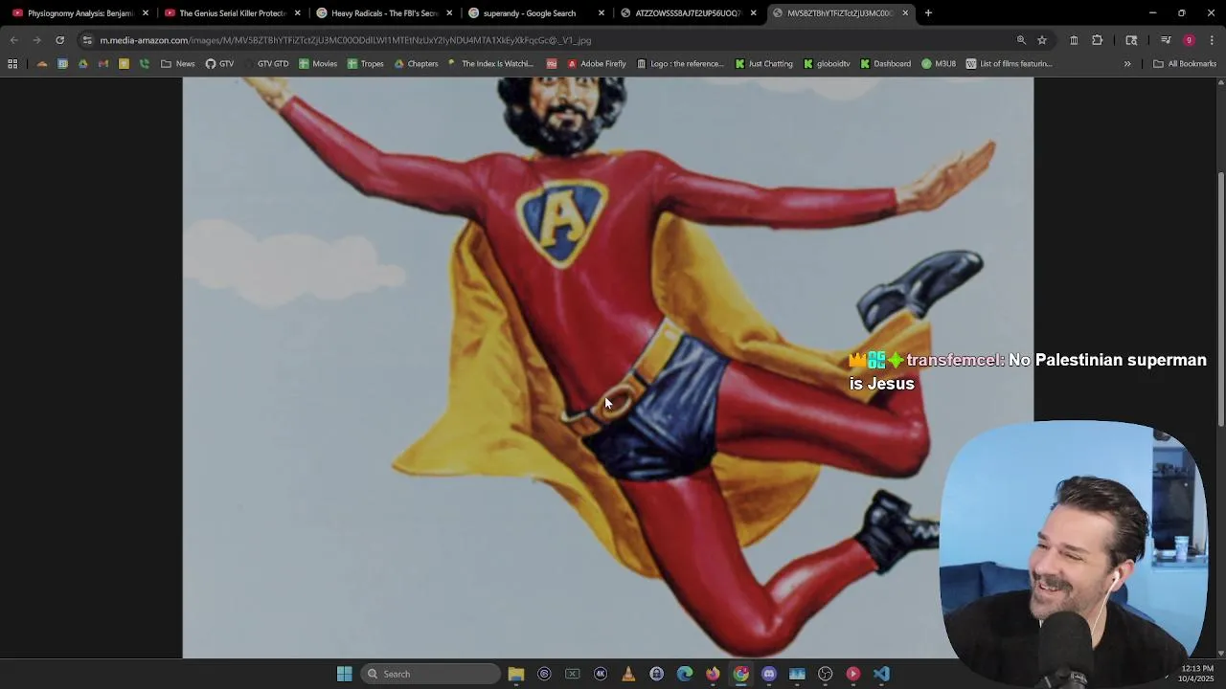Open The Index Is Watchi... bookmark

click(x=490, y=64)
